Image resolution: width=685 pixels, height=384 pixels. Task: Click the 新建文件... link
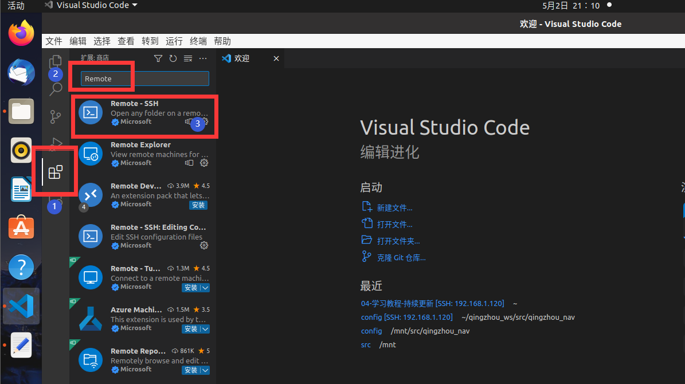click(x=394, y=208)
